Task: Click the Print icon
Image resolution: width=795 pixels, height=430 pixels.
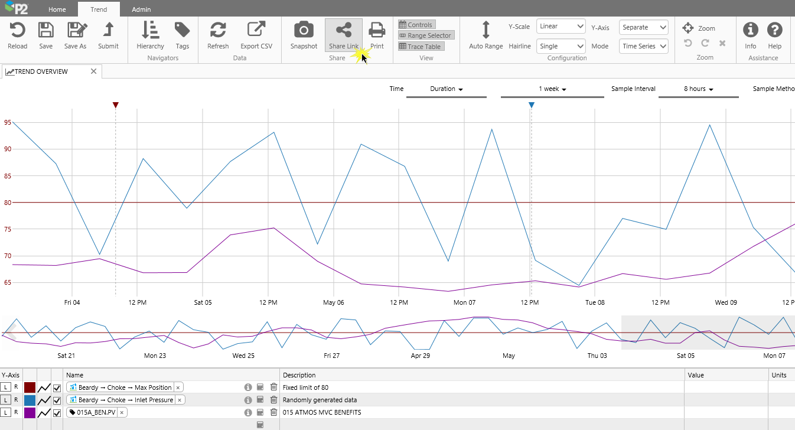Action: pyautogui.click(x=377, y=30)
